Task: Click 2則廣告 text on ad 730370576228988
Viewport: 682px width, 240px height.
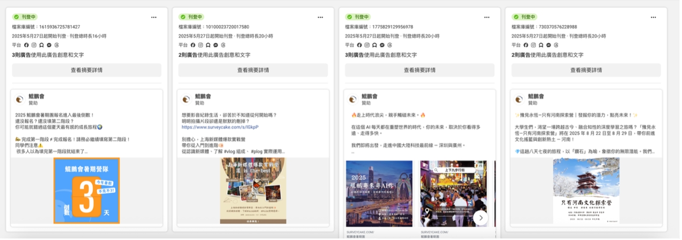Action: 521,55
